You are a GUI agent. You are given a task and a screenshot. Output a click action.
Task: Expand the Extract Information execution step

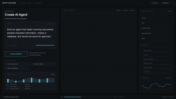tap(157, 59)
